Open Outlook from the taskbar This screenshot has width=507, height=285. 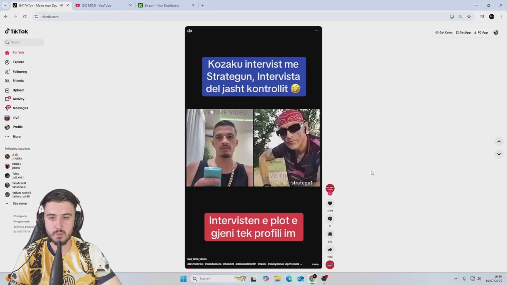tap(301, 279)
